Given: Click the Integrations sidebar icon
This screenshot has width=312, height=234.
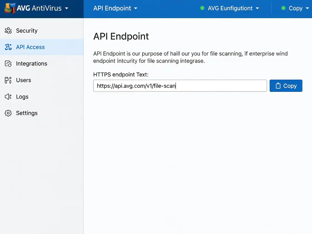Looking at the screenshot, I should (8, 64).
